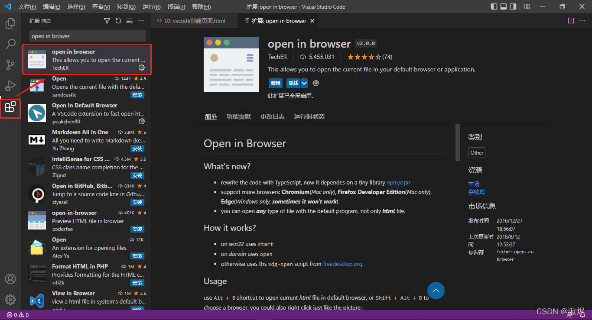Install coderfee open-in-browser extension
This screenshot has height=320, width=592.
click(137, 229)
